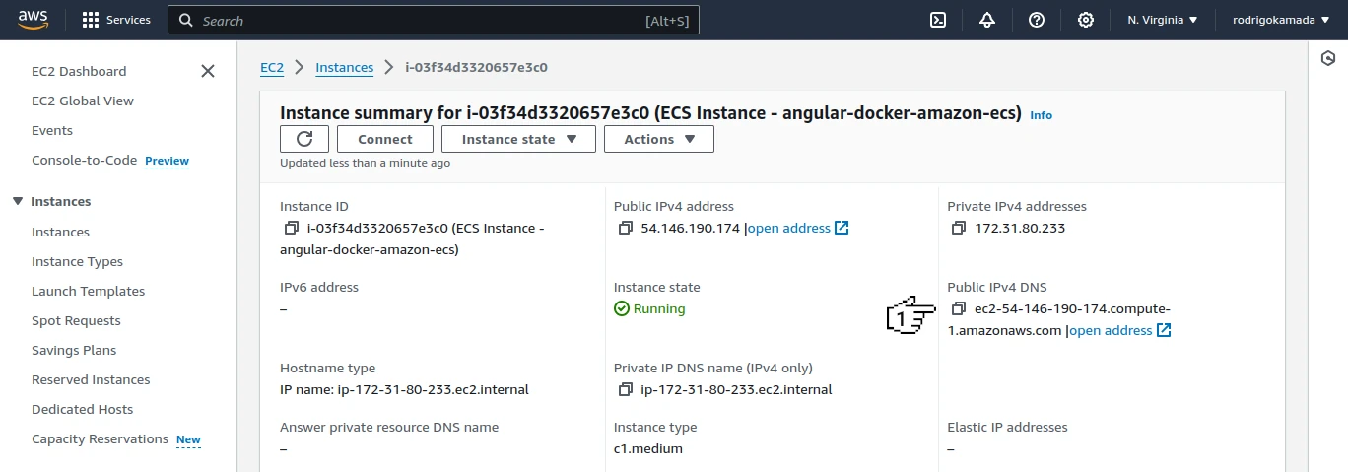The image size is (1348, 472).
Task: Close the EC2 navigation sidebar
Action: click(x=208, y=71)
